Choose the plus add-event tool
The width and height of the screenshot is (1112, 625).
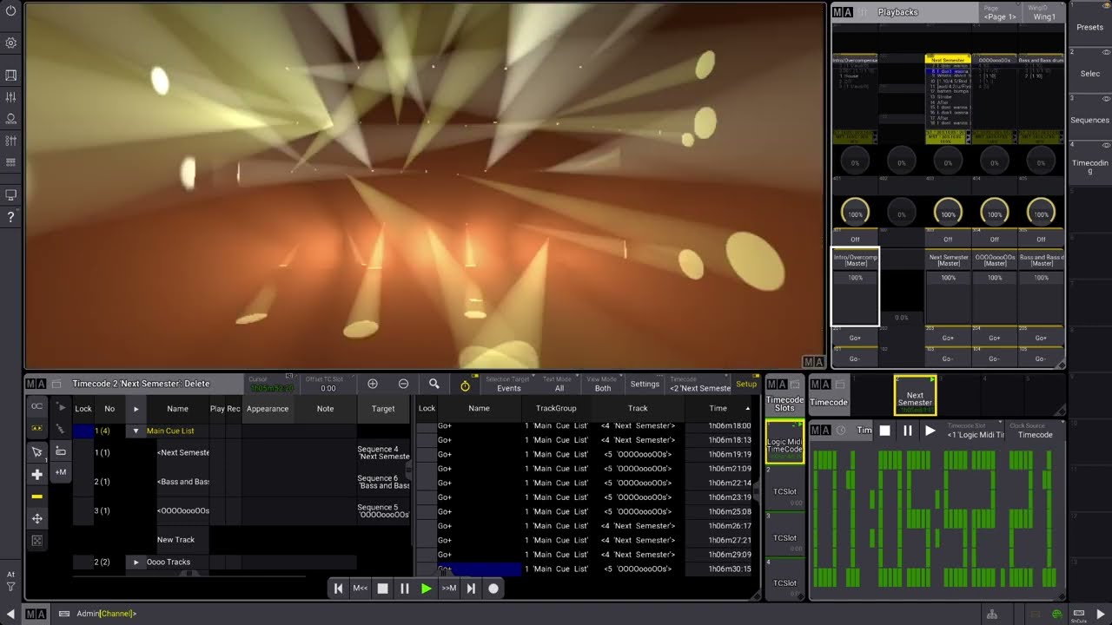pos(36,475)
